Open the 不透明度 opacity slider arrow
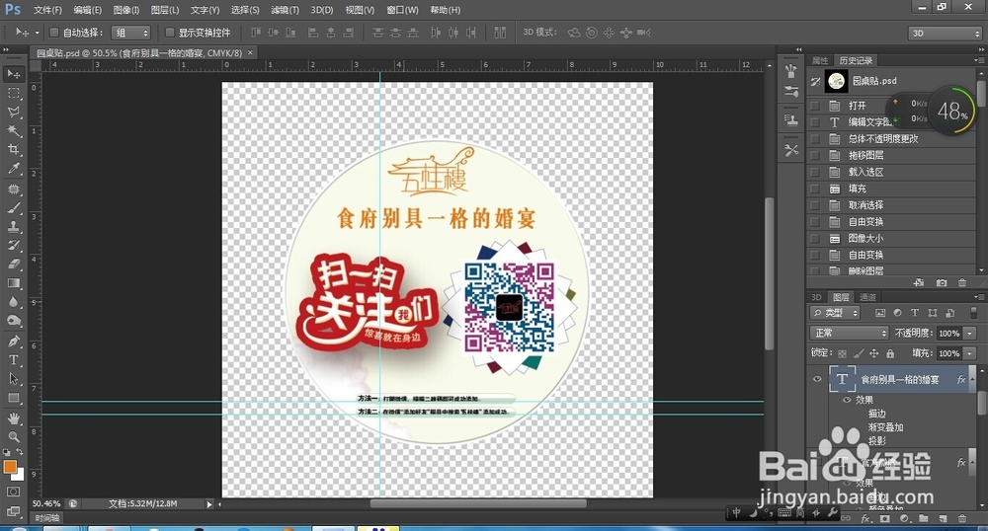 970,334
